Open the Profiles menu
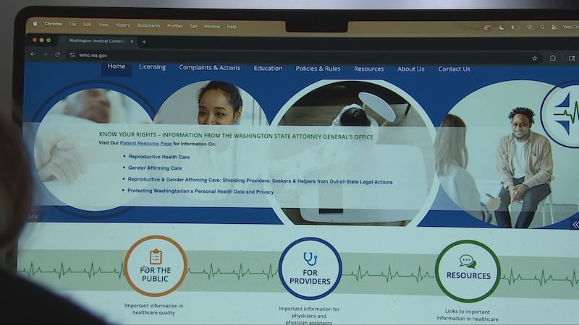 174,26
